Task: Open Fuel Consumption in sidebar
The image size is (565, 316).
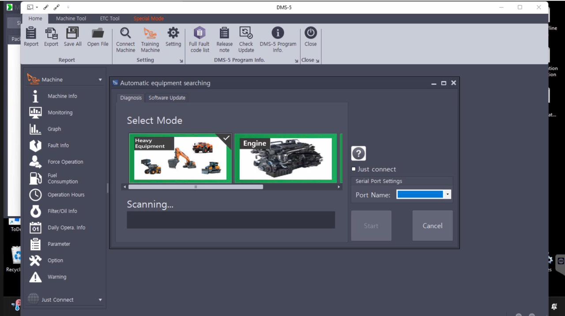Action: [62, 178]
